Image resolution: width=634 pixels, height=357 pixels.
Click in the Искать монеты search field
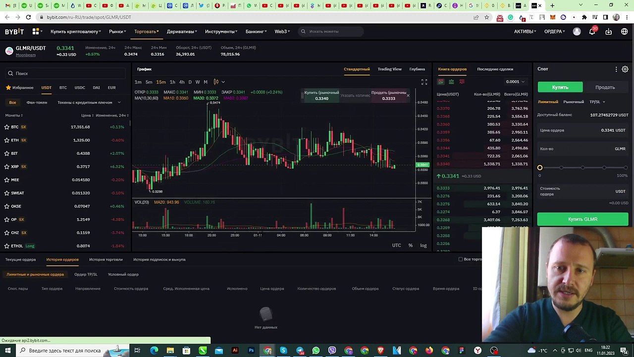(x=332, y=31)
